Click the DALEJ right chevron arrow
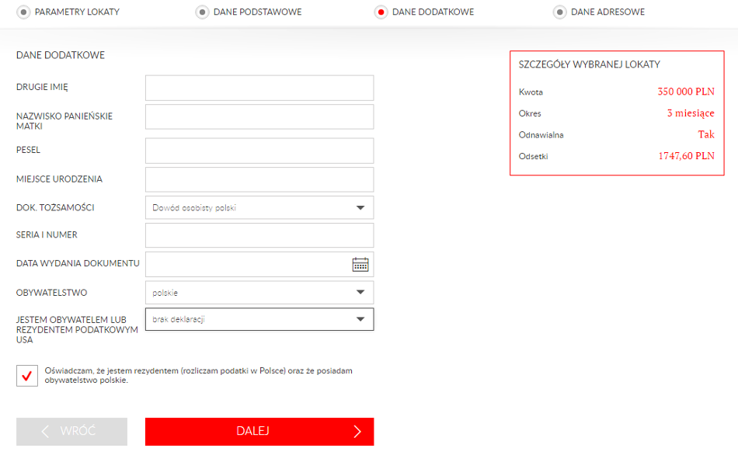This screenshot has width=738, height=455. click(357, 432)
